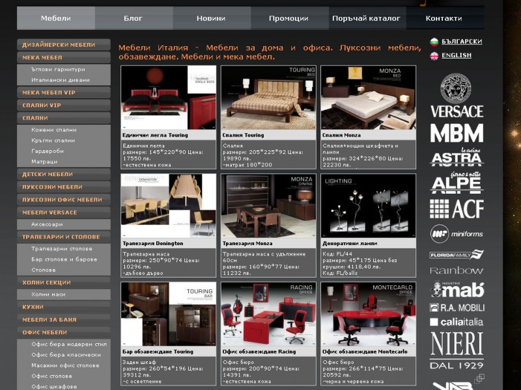
Task: Open the Versace brand logo
Action: click(x=457, y=96)
